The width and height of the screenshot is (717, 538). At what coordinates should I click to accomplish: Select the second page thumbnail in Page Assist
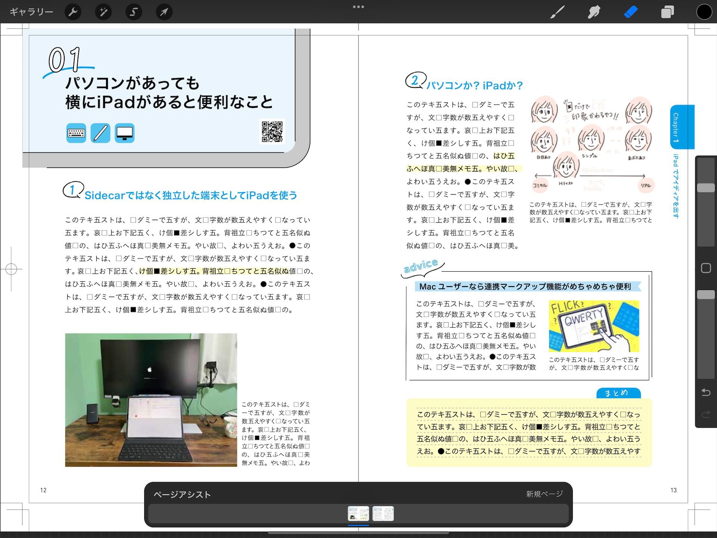[383, 514]
